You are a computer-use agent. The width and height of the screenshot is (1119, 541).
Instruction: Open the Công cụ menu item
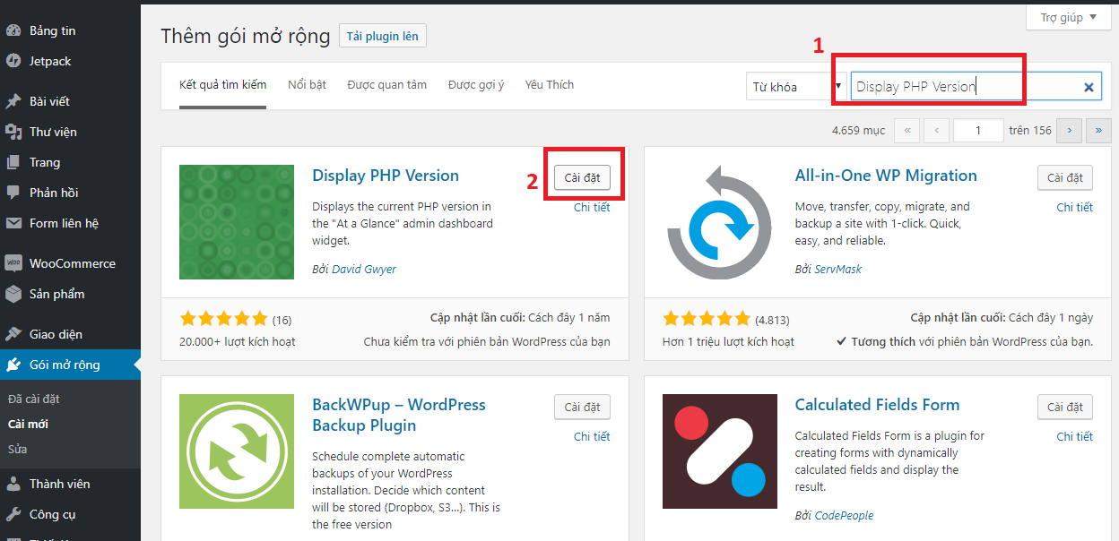click(70, 514)
